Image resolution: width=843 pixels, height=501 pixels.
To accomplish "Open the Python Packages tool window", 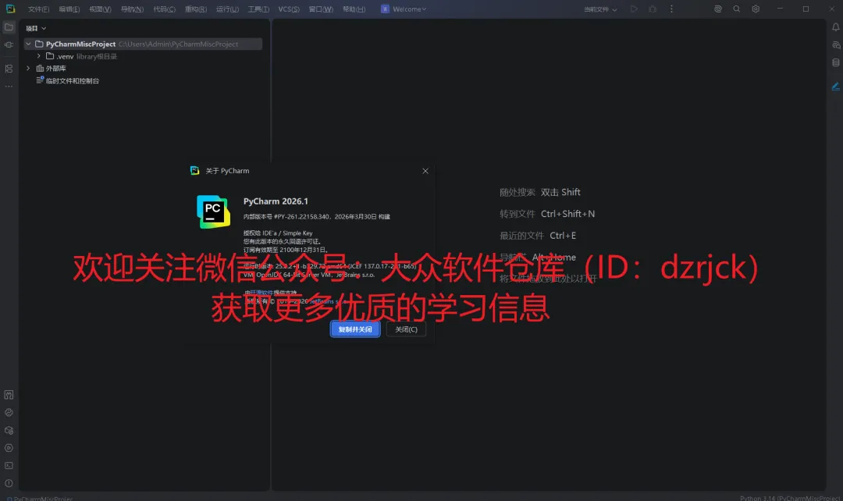I will click(9, 431).
